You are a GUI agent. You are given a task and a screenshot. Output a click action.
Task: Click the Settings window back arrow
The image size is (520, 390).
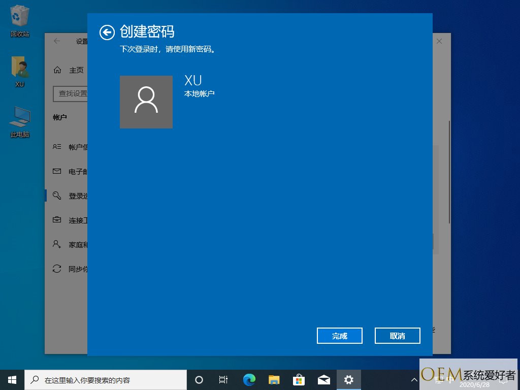[57, 41]
